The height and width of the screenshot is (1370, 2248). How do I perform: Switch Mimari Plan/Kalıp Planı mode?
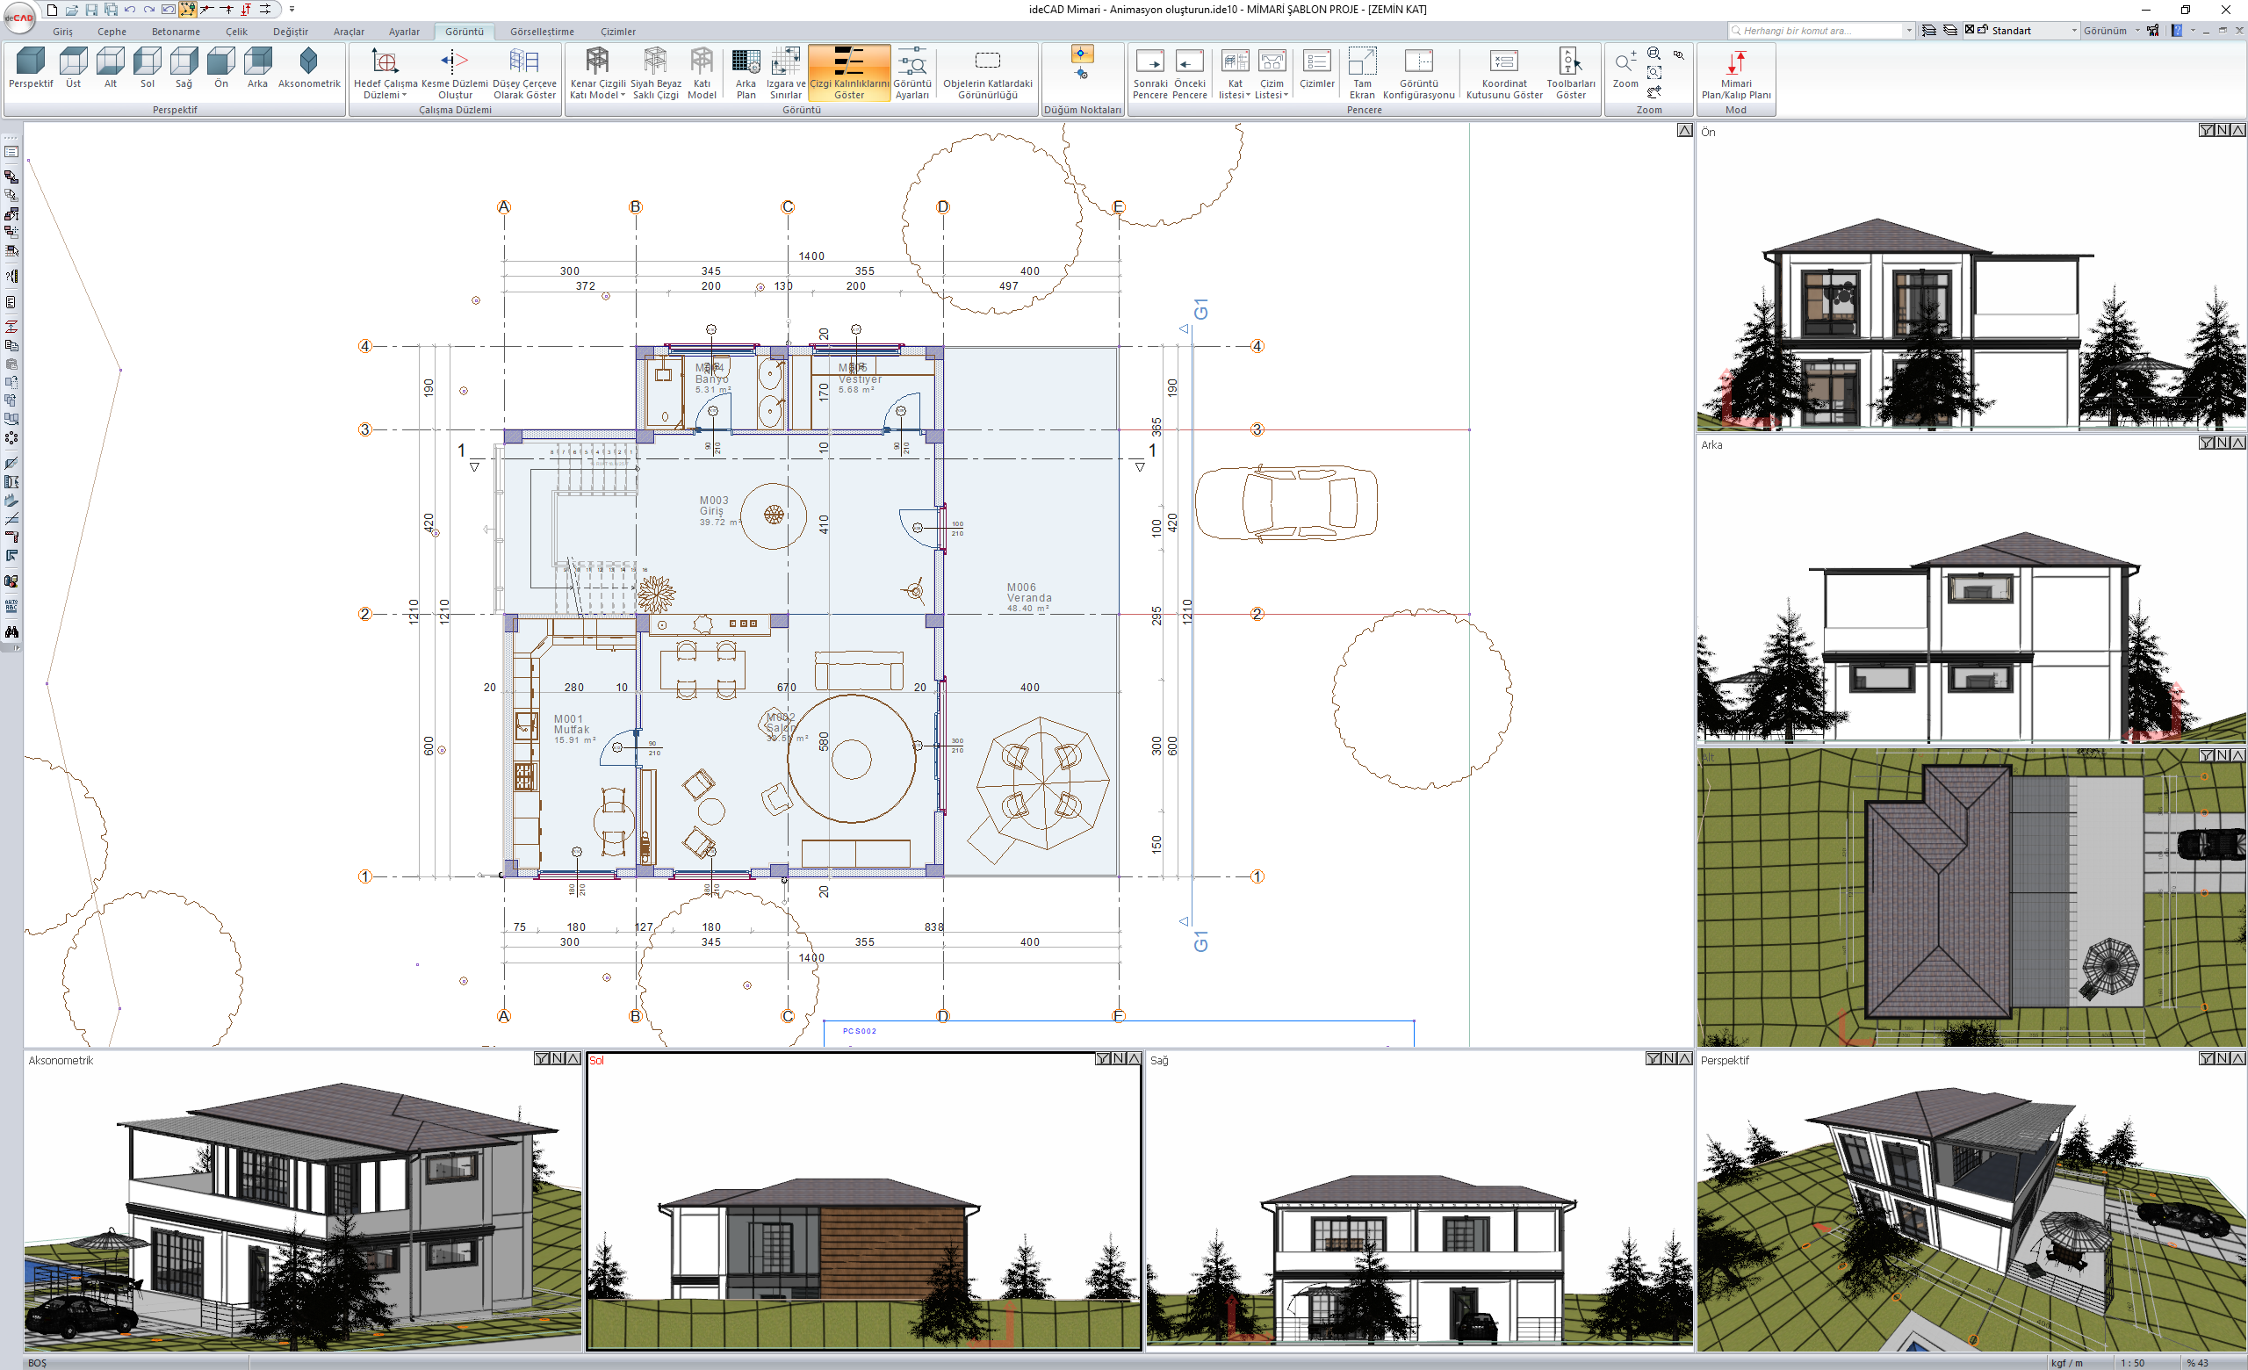pos(1735,73)
